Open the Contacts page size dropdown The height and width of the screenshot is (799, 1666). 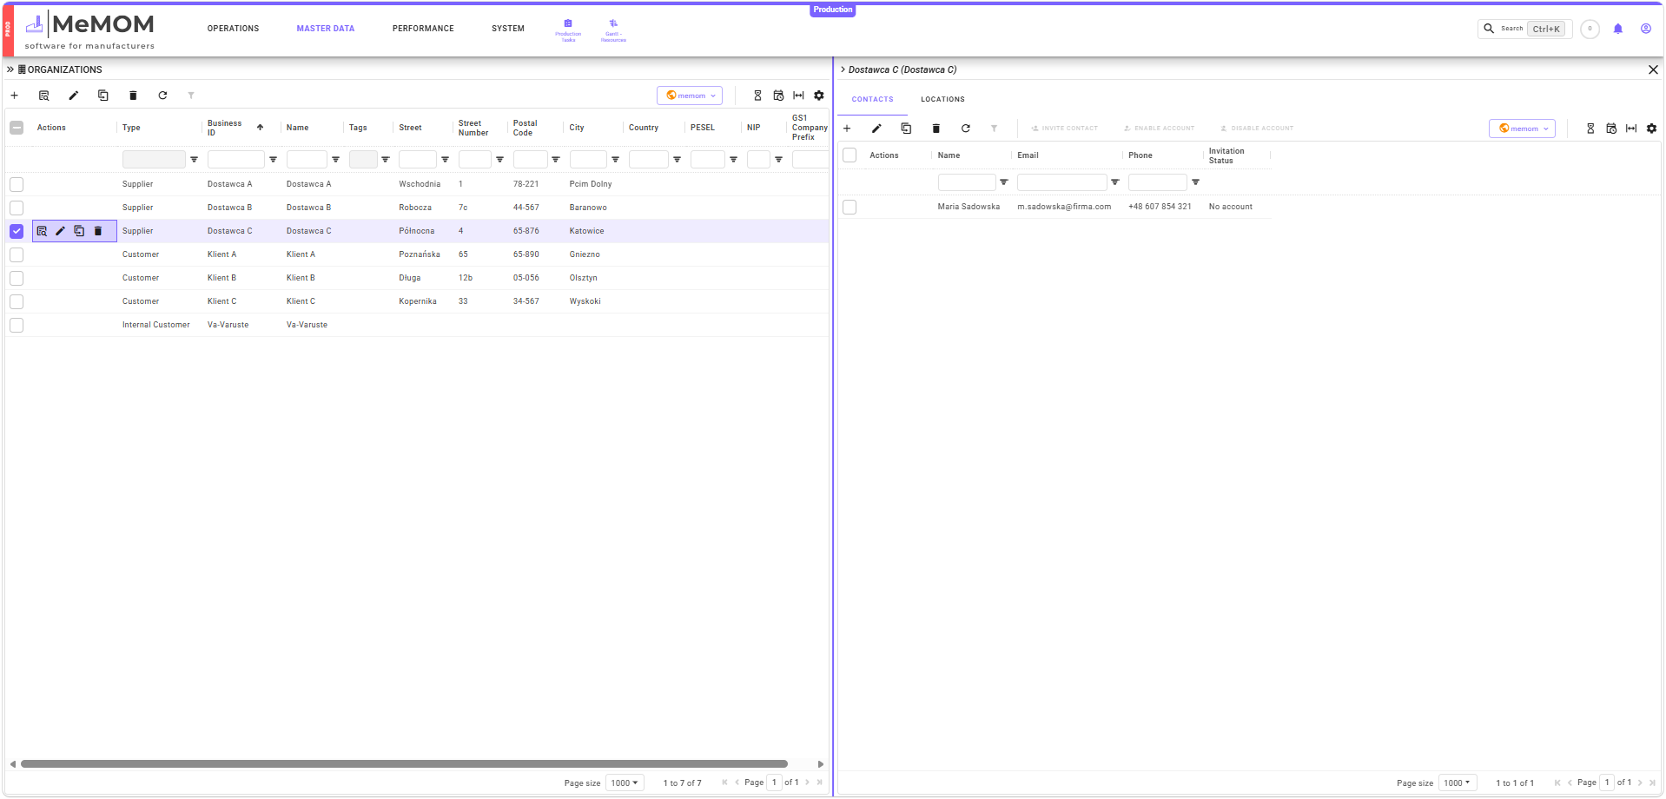click(x=1458, y=782)
